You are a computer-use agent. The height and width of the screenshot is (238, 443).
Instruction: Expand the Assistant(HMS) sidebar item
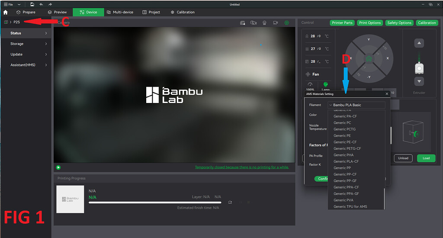(x=26, y=65)
